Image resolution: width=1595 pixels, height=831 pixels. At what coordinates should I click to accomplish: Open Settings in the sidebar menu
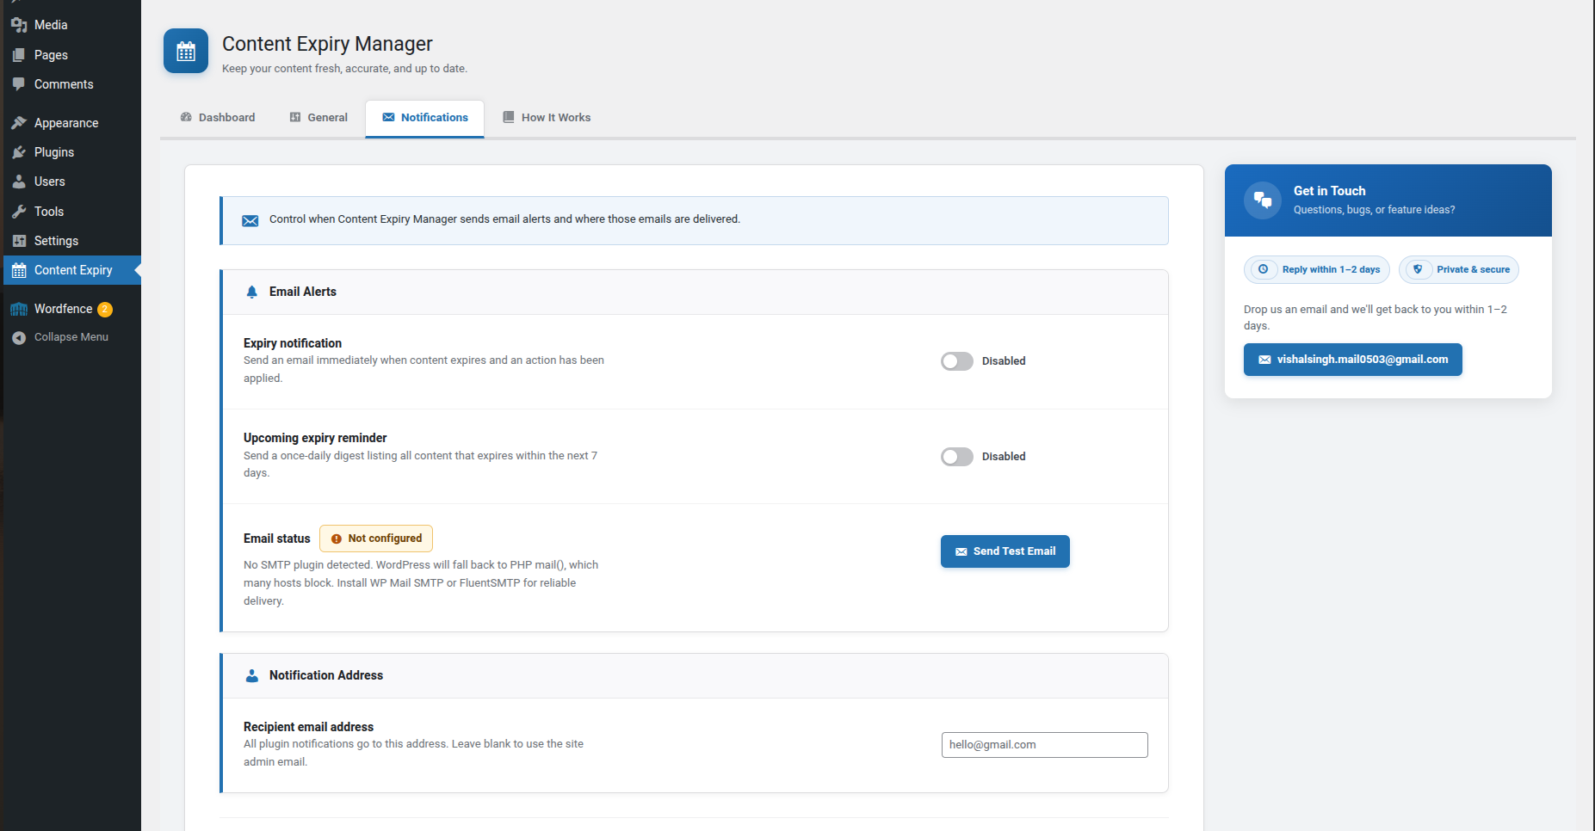click(72, 241)
